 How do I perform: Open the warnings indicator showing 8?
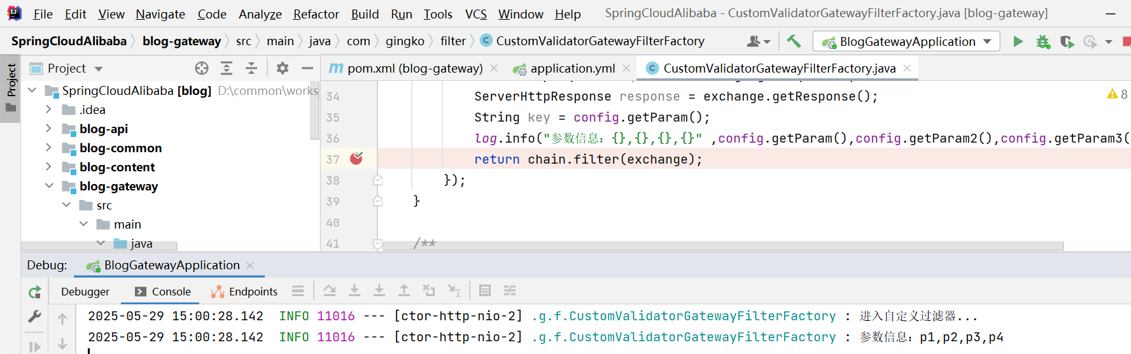(1118, 94)
